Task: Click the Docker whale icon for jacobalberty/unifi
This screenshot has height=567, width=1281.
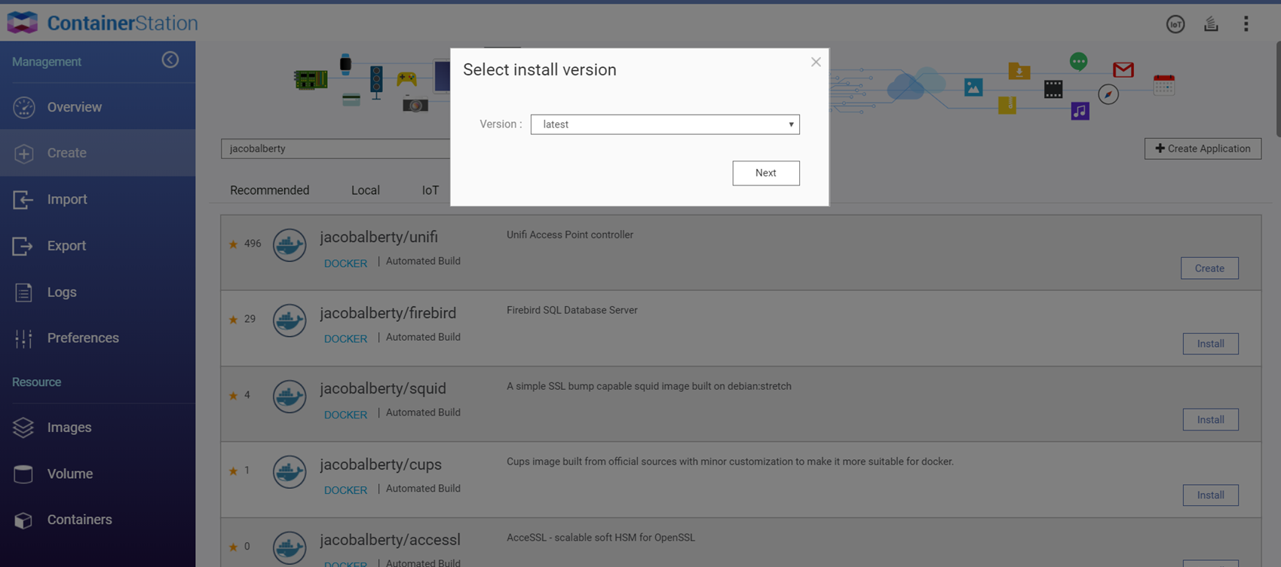Action: click(x=290, y=245)
